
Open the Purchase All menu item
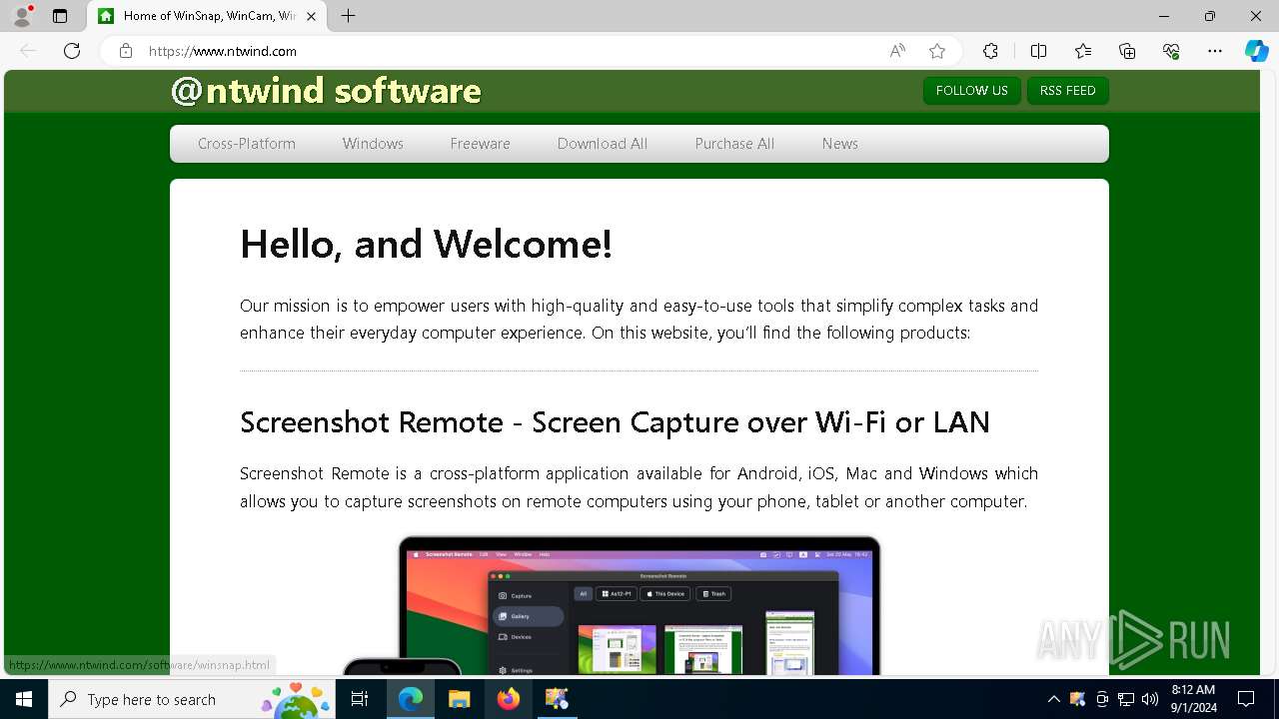tap(734, 144)
